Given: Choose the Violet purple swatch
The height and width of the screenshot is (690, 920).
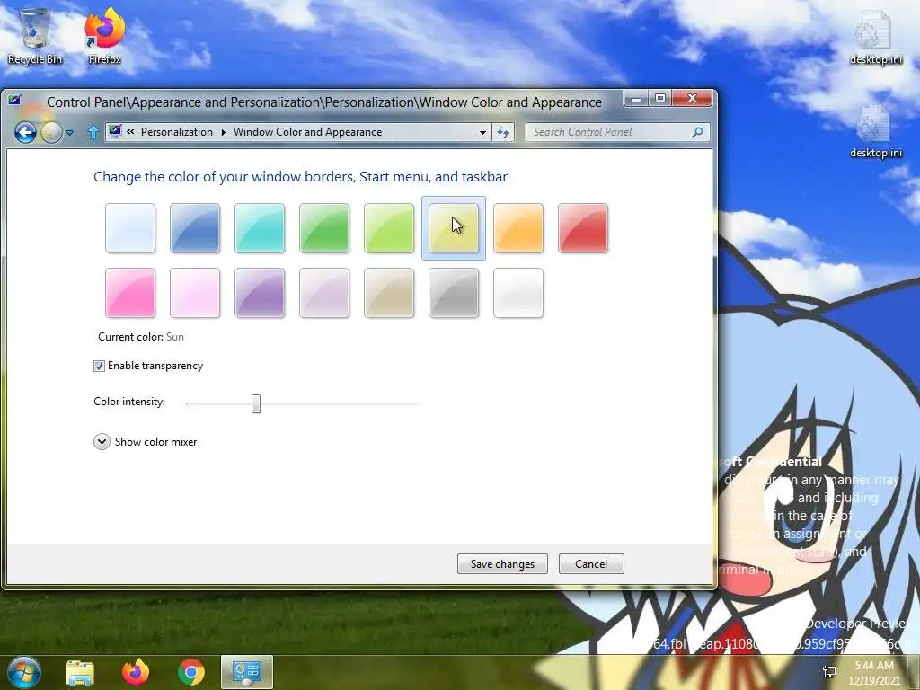Looking at the screenshot, I should [x=260, y=293].
